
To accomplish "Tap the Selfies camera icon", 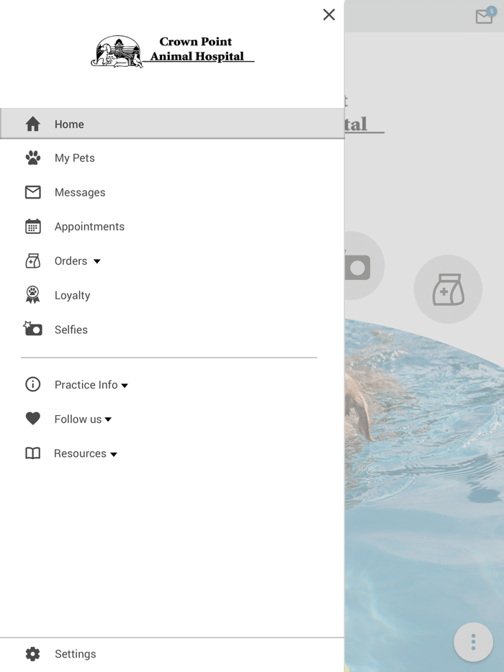I will [x=33, y=330].
